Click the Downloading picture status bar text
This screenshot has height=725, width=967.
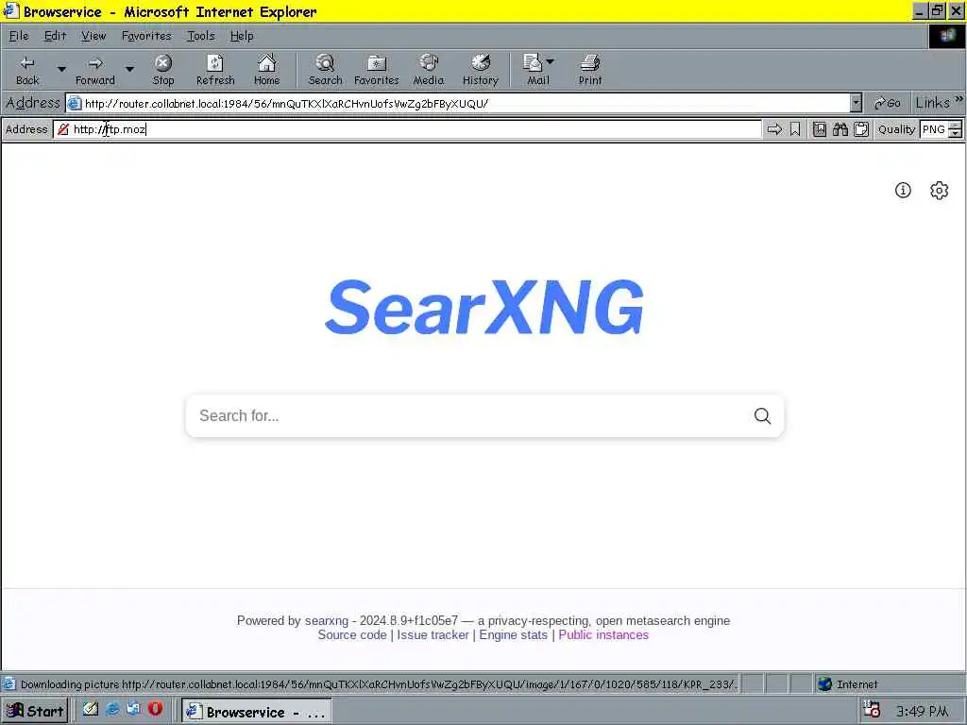[x=379, y=683]
